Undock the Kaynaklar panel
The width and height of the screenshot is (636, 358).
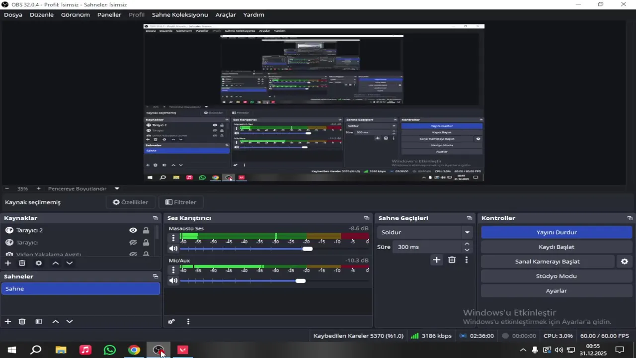click(x=156, y=218)
